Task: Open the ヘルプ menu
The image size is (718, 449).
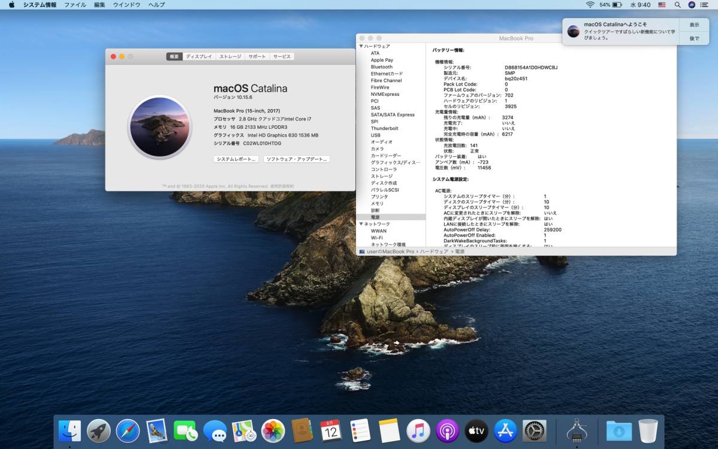Action: (x=157, y=5)
